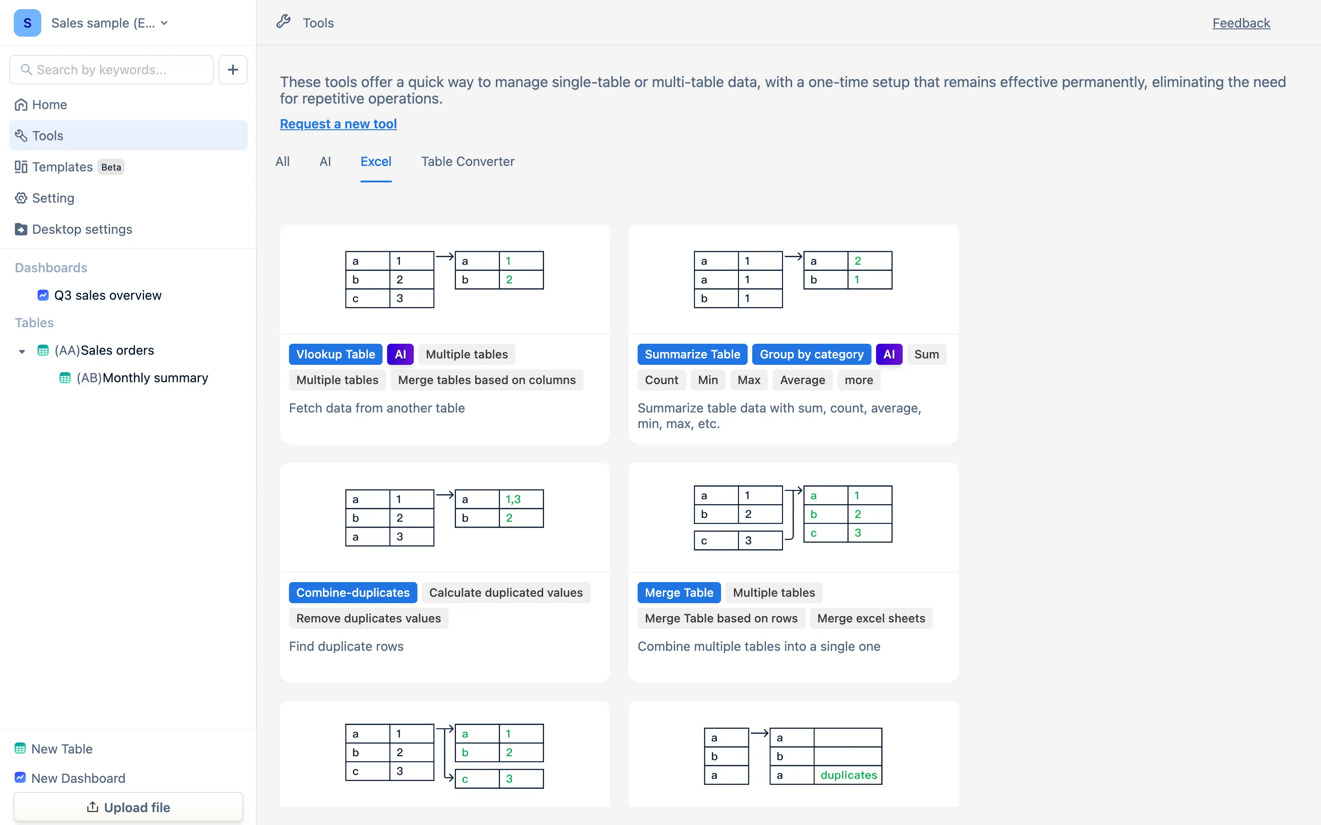Click the Monthly summary table icon

[x=65, y=378]
